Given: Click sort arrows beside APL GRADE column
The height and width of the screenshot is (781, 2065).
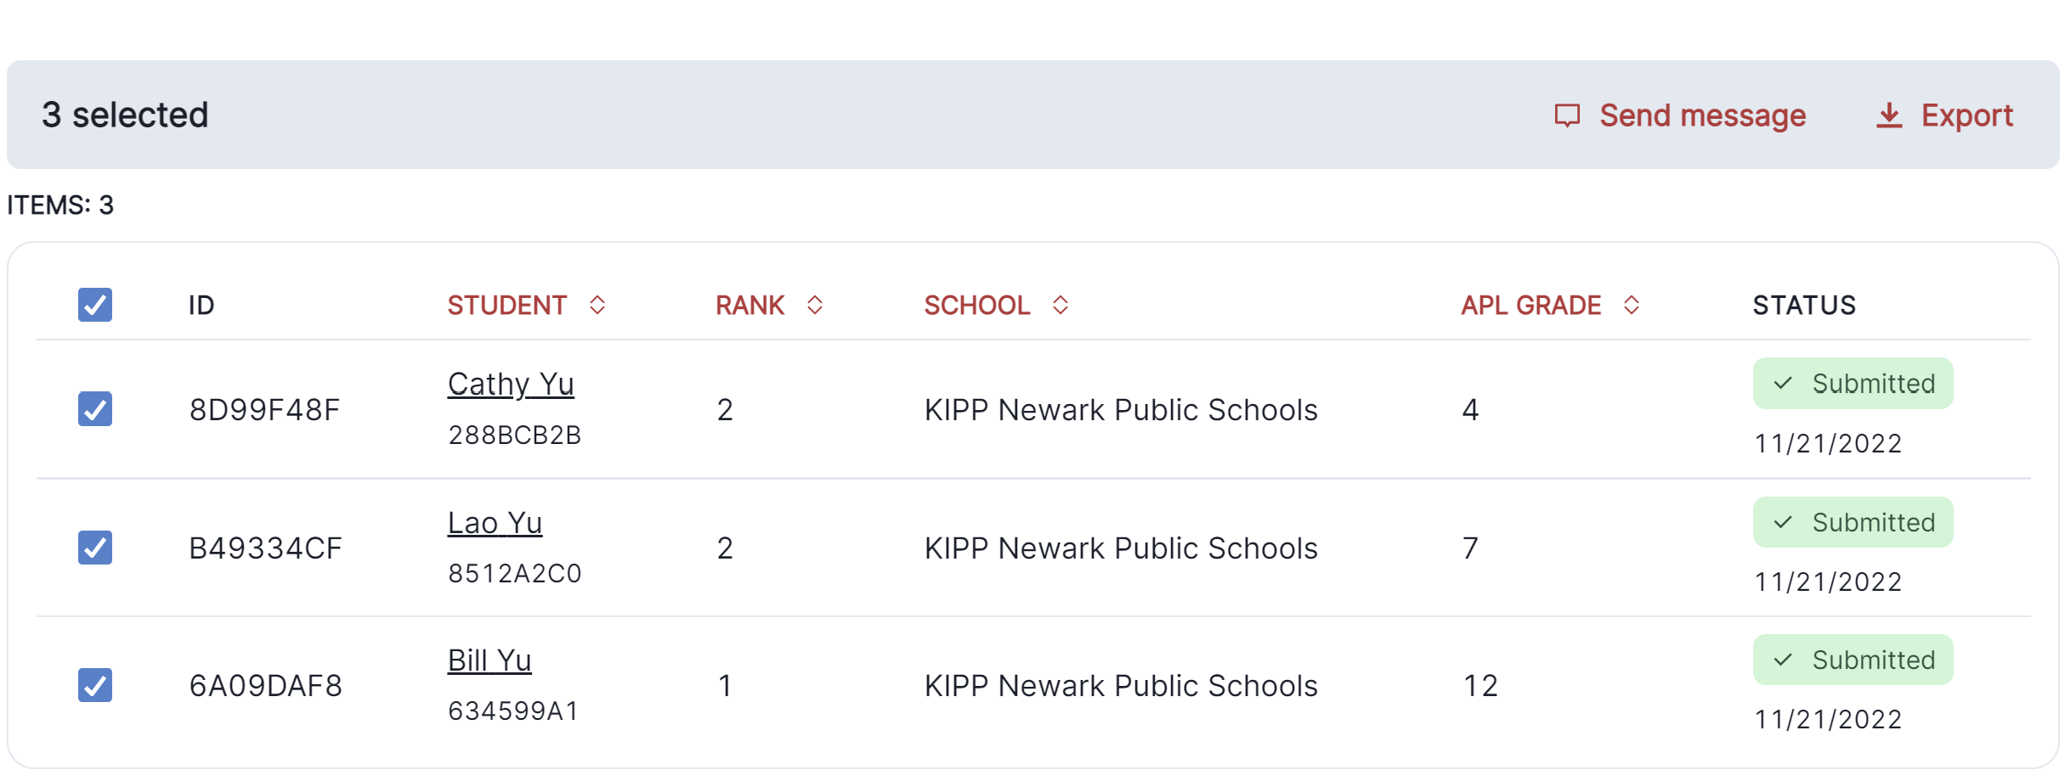Looking at the screenshot, I should (x=1632, y=305).
